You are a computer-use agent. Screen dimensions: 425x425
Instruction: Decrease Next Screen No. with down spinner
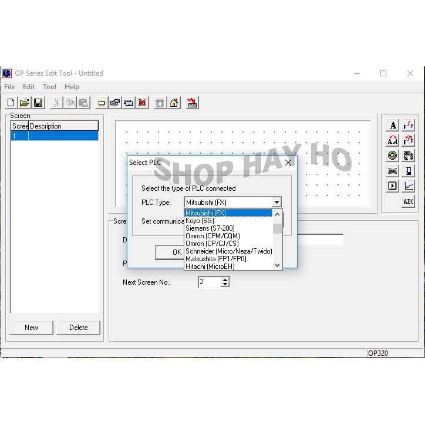225,285
